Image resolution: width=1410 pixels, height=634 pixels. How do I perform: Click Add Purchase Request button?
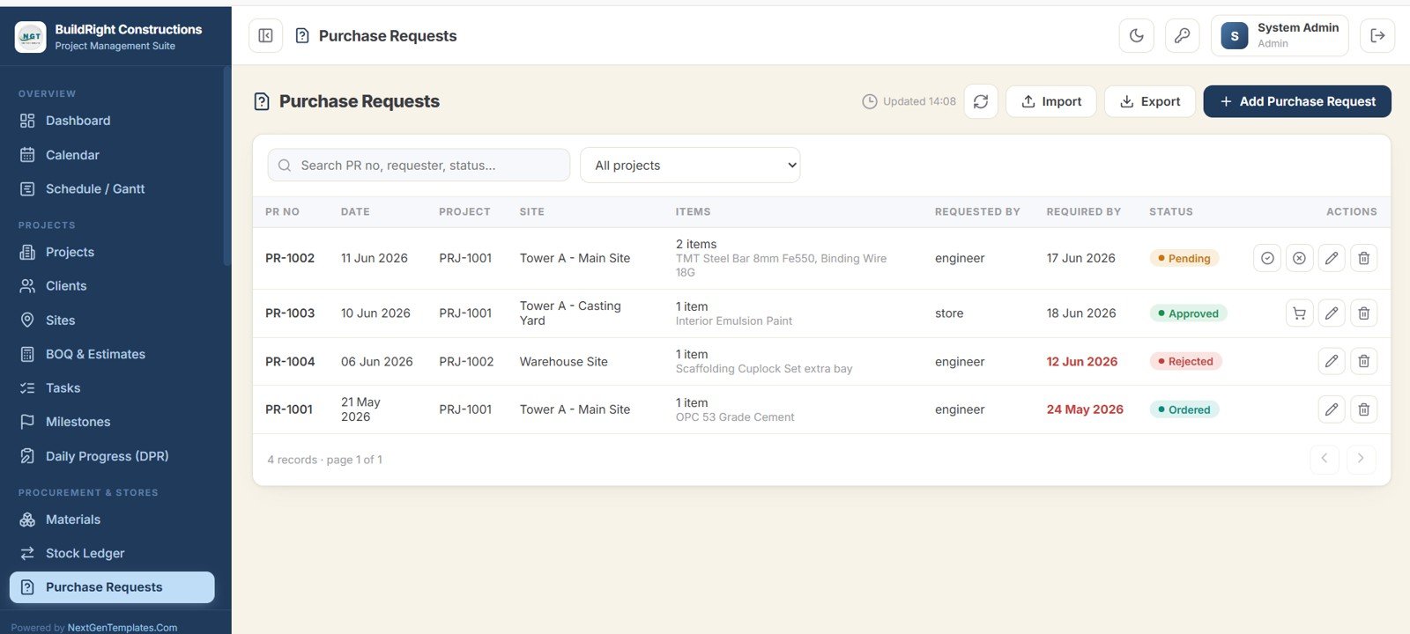pos(1297,101)
